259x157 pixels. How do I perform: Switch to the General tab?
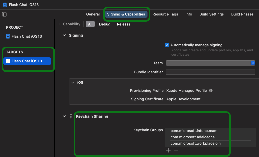click(x=93, y=14)
